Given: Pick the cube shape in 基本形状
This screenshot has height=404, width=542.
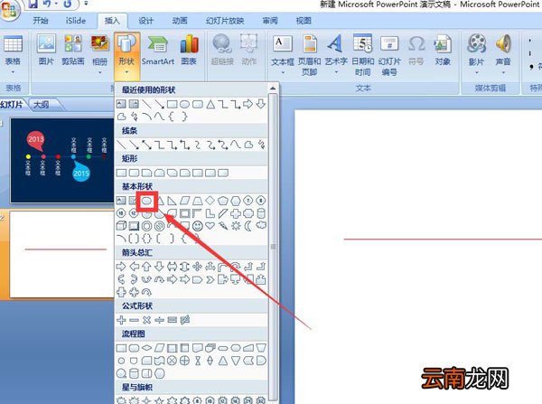Looking at the screenshot, I should 121,226.
